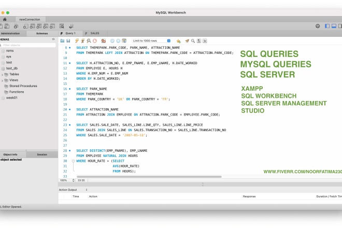
Task: Toggle the left sidebar panel
Action: point(327,26)
